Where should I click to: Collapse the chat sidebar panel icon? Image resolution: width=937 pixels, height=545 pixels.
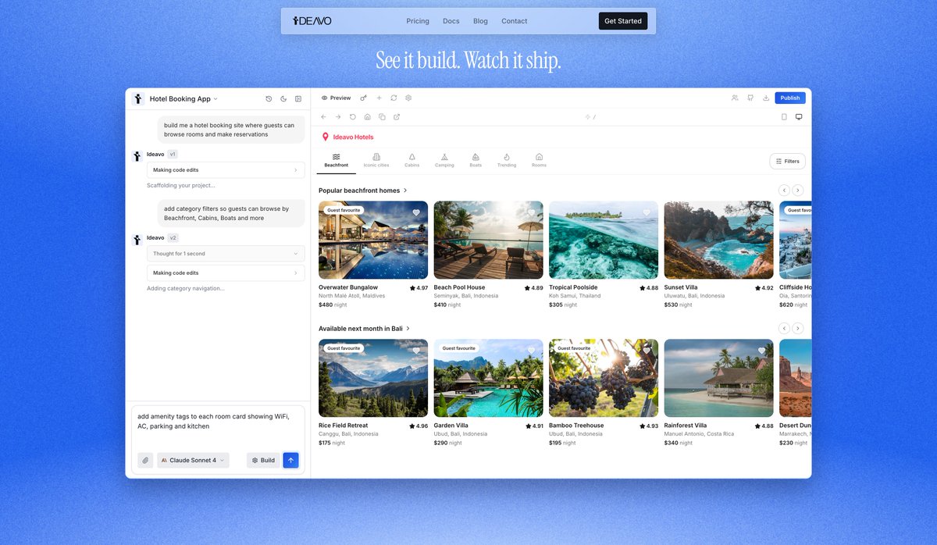point(298,99)
